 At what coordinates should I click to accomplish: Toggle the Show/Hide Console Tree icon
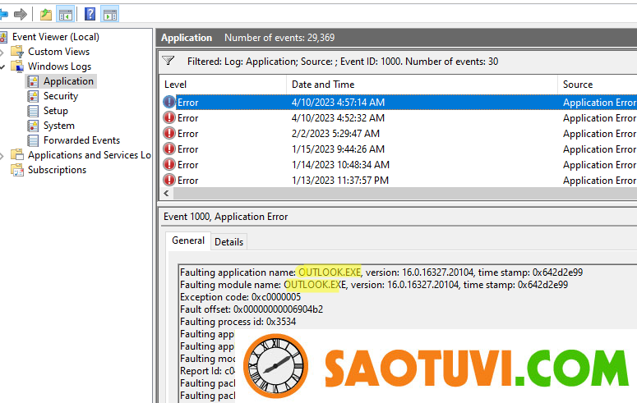[x=66, y=15]
